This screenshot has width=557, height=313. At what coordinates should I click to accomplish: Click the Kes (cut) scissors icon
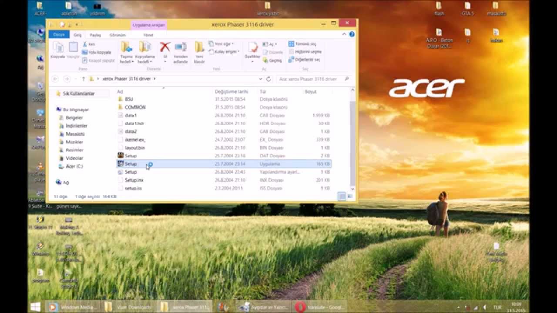[x=84, y=44]
